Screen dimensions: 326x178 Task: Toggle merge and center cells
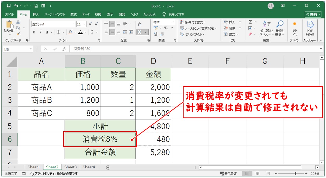tap(139, 32)
